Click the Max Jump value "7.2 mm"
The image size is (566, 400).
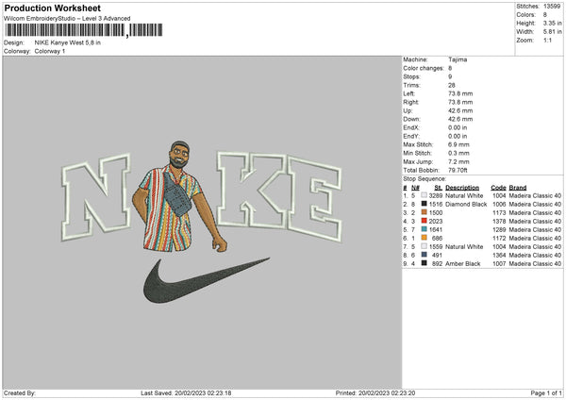pos(458,161)
